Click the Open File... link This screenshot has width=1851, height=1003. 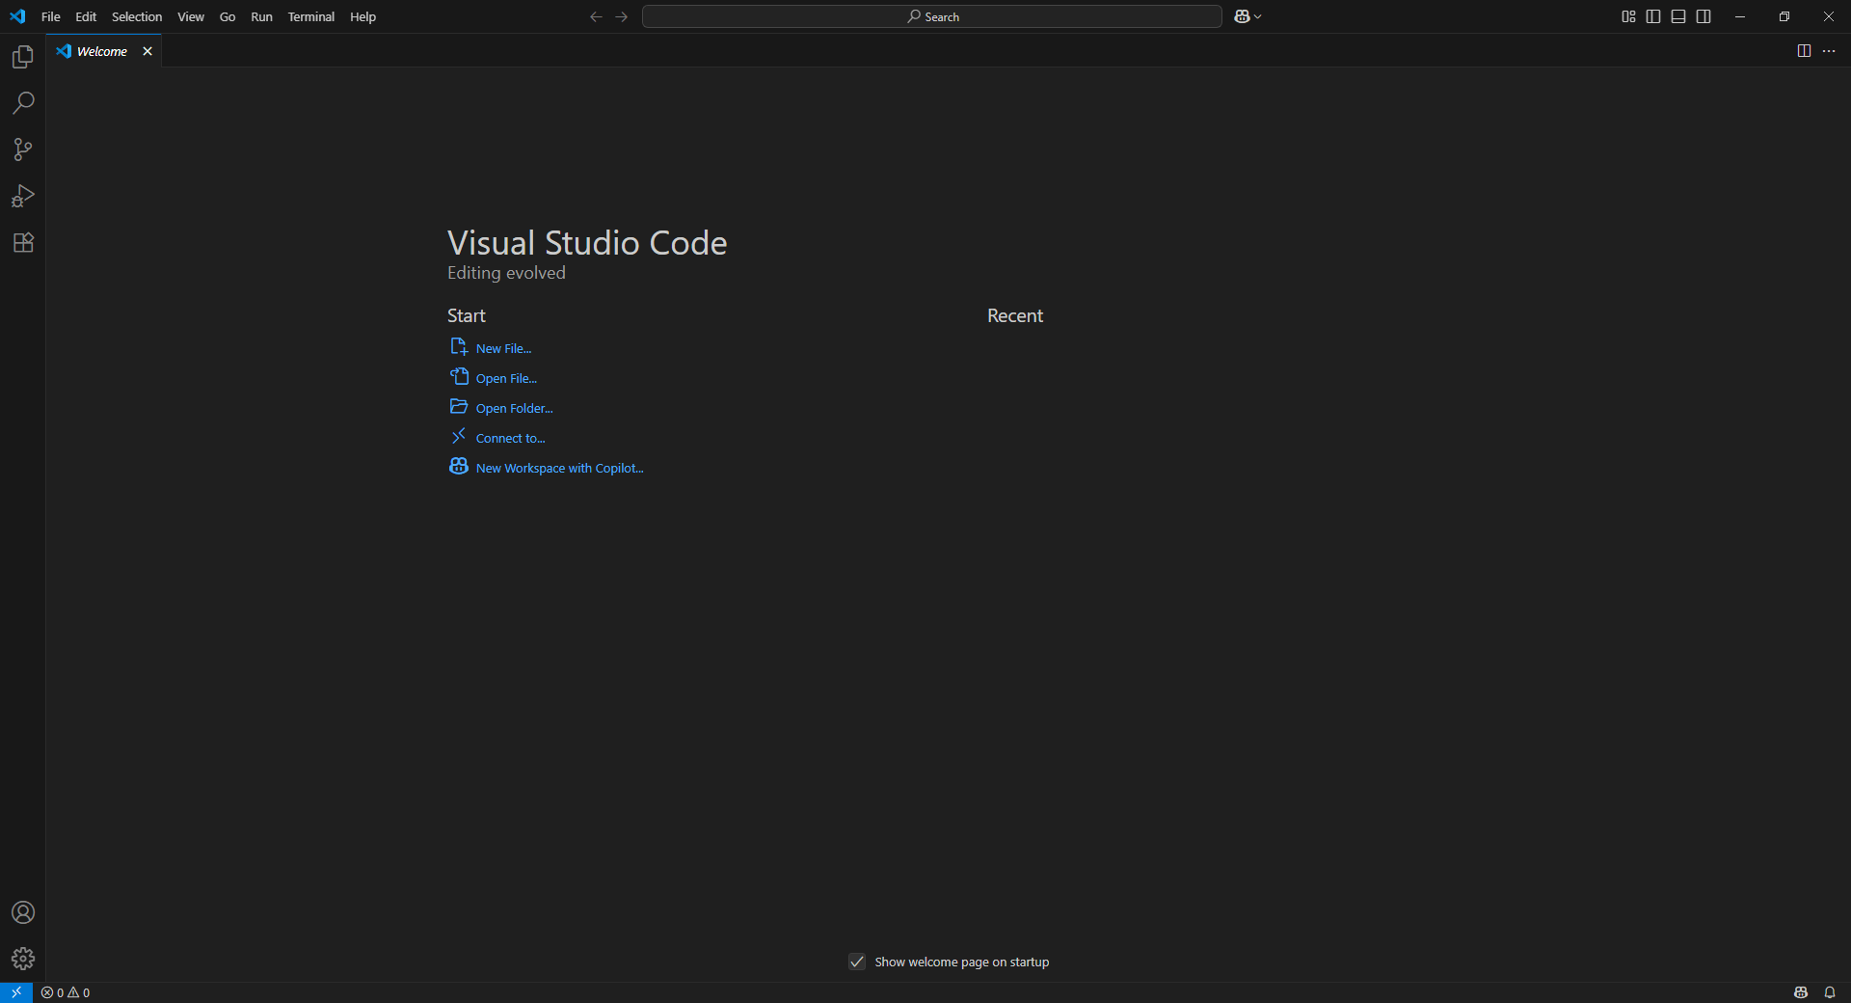pyautogui.click(x=494, y=378)
